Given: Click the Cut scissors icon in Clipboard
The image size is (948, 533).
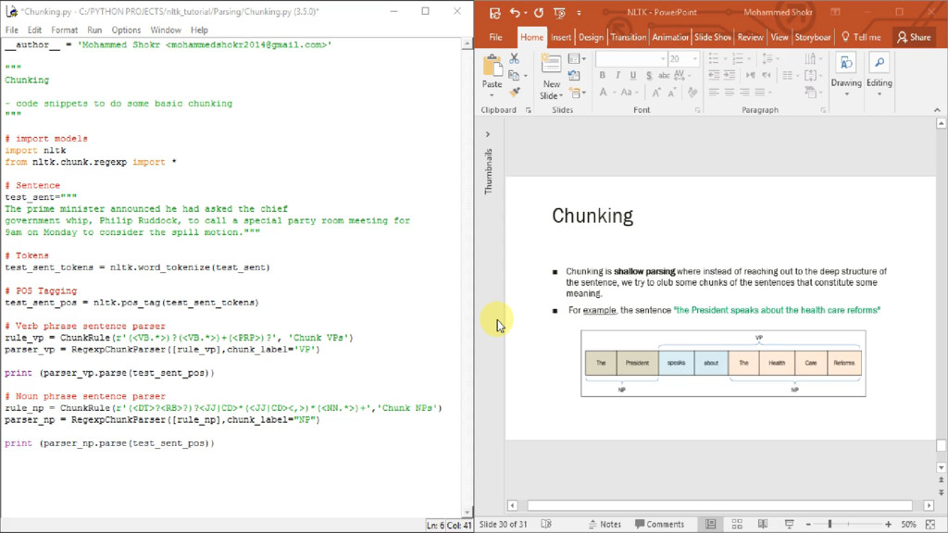Looking at the screenshot, I should (514, 59).
